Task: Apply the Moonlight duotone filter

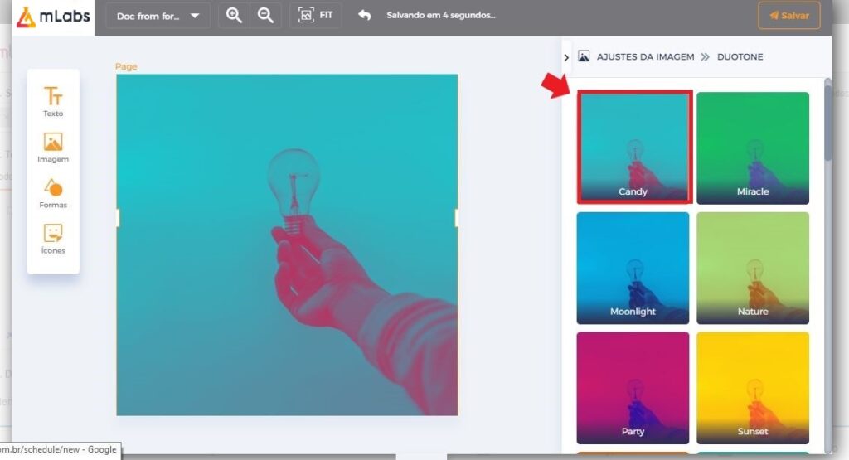Action: pos(633,268)
